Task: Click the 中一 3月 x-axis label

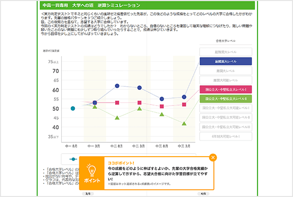Action: coord(93,146)
